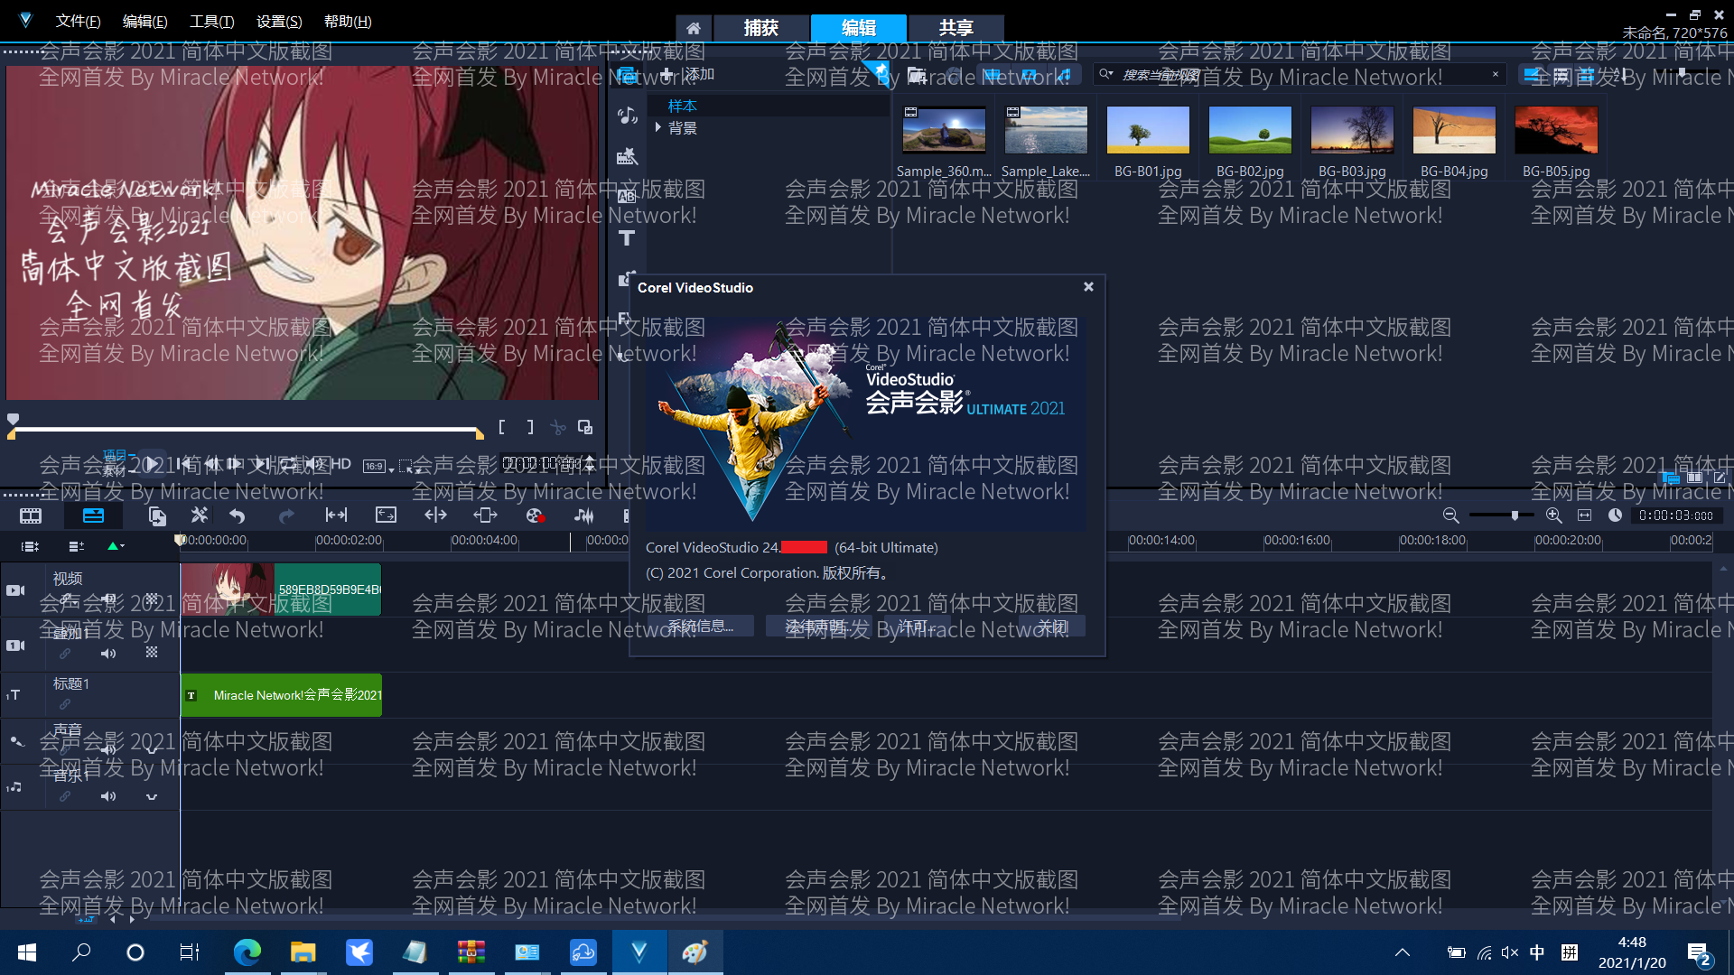Step to the previous frame

point(210,464)
